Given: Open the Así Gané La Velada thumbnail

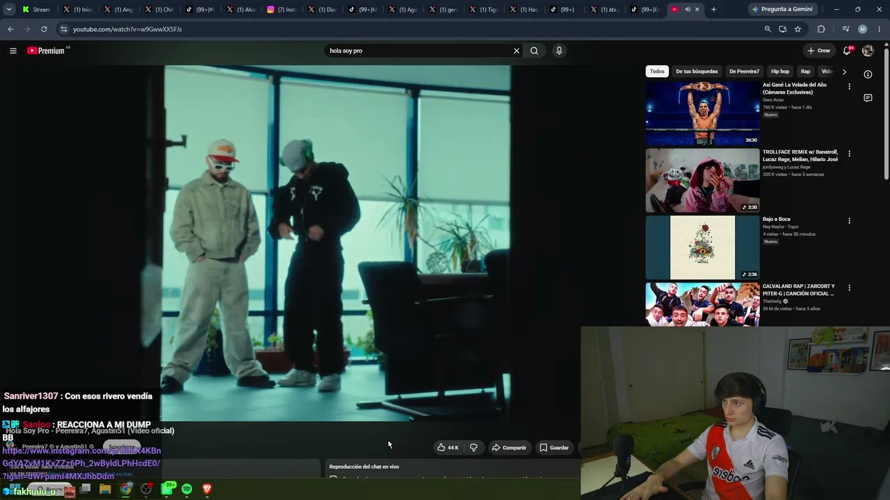Looking at the screenshot, I should point(702,113).
